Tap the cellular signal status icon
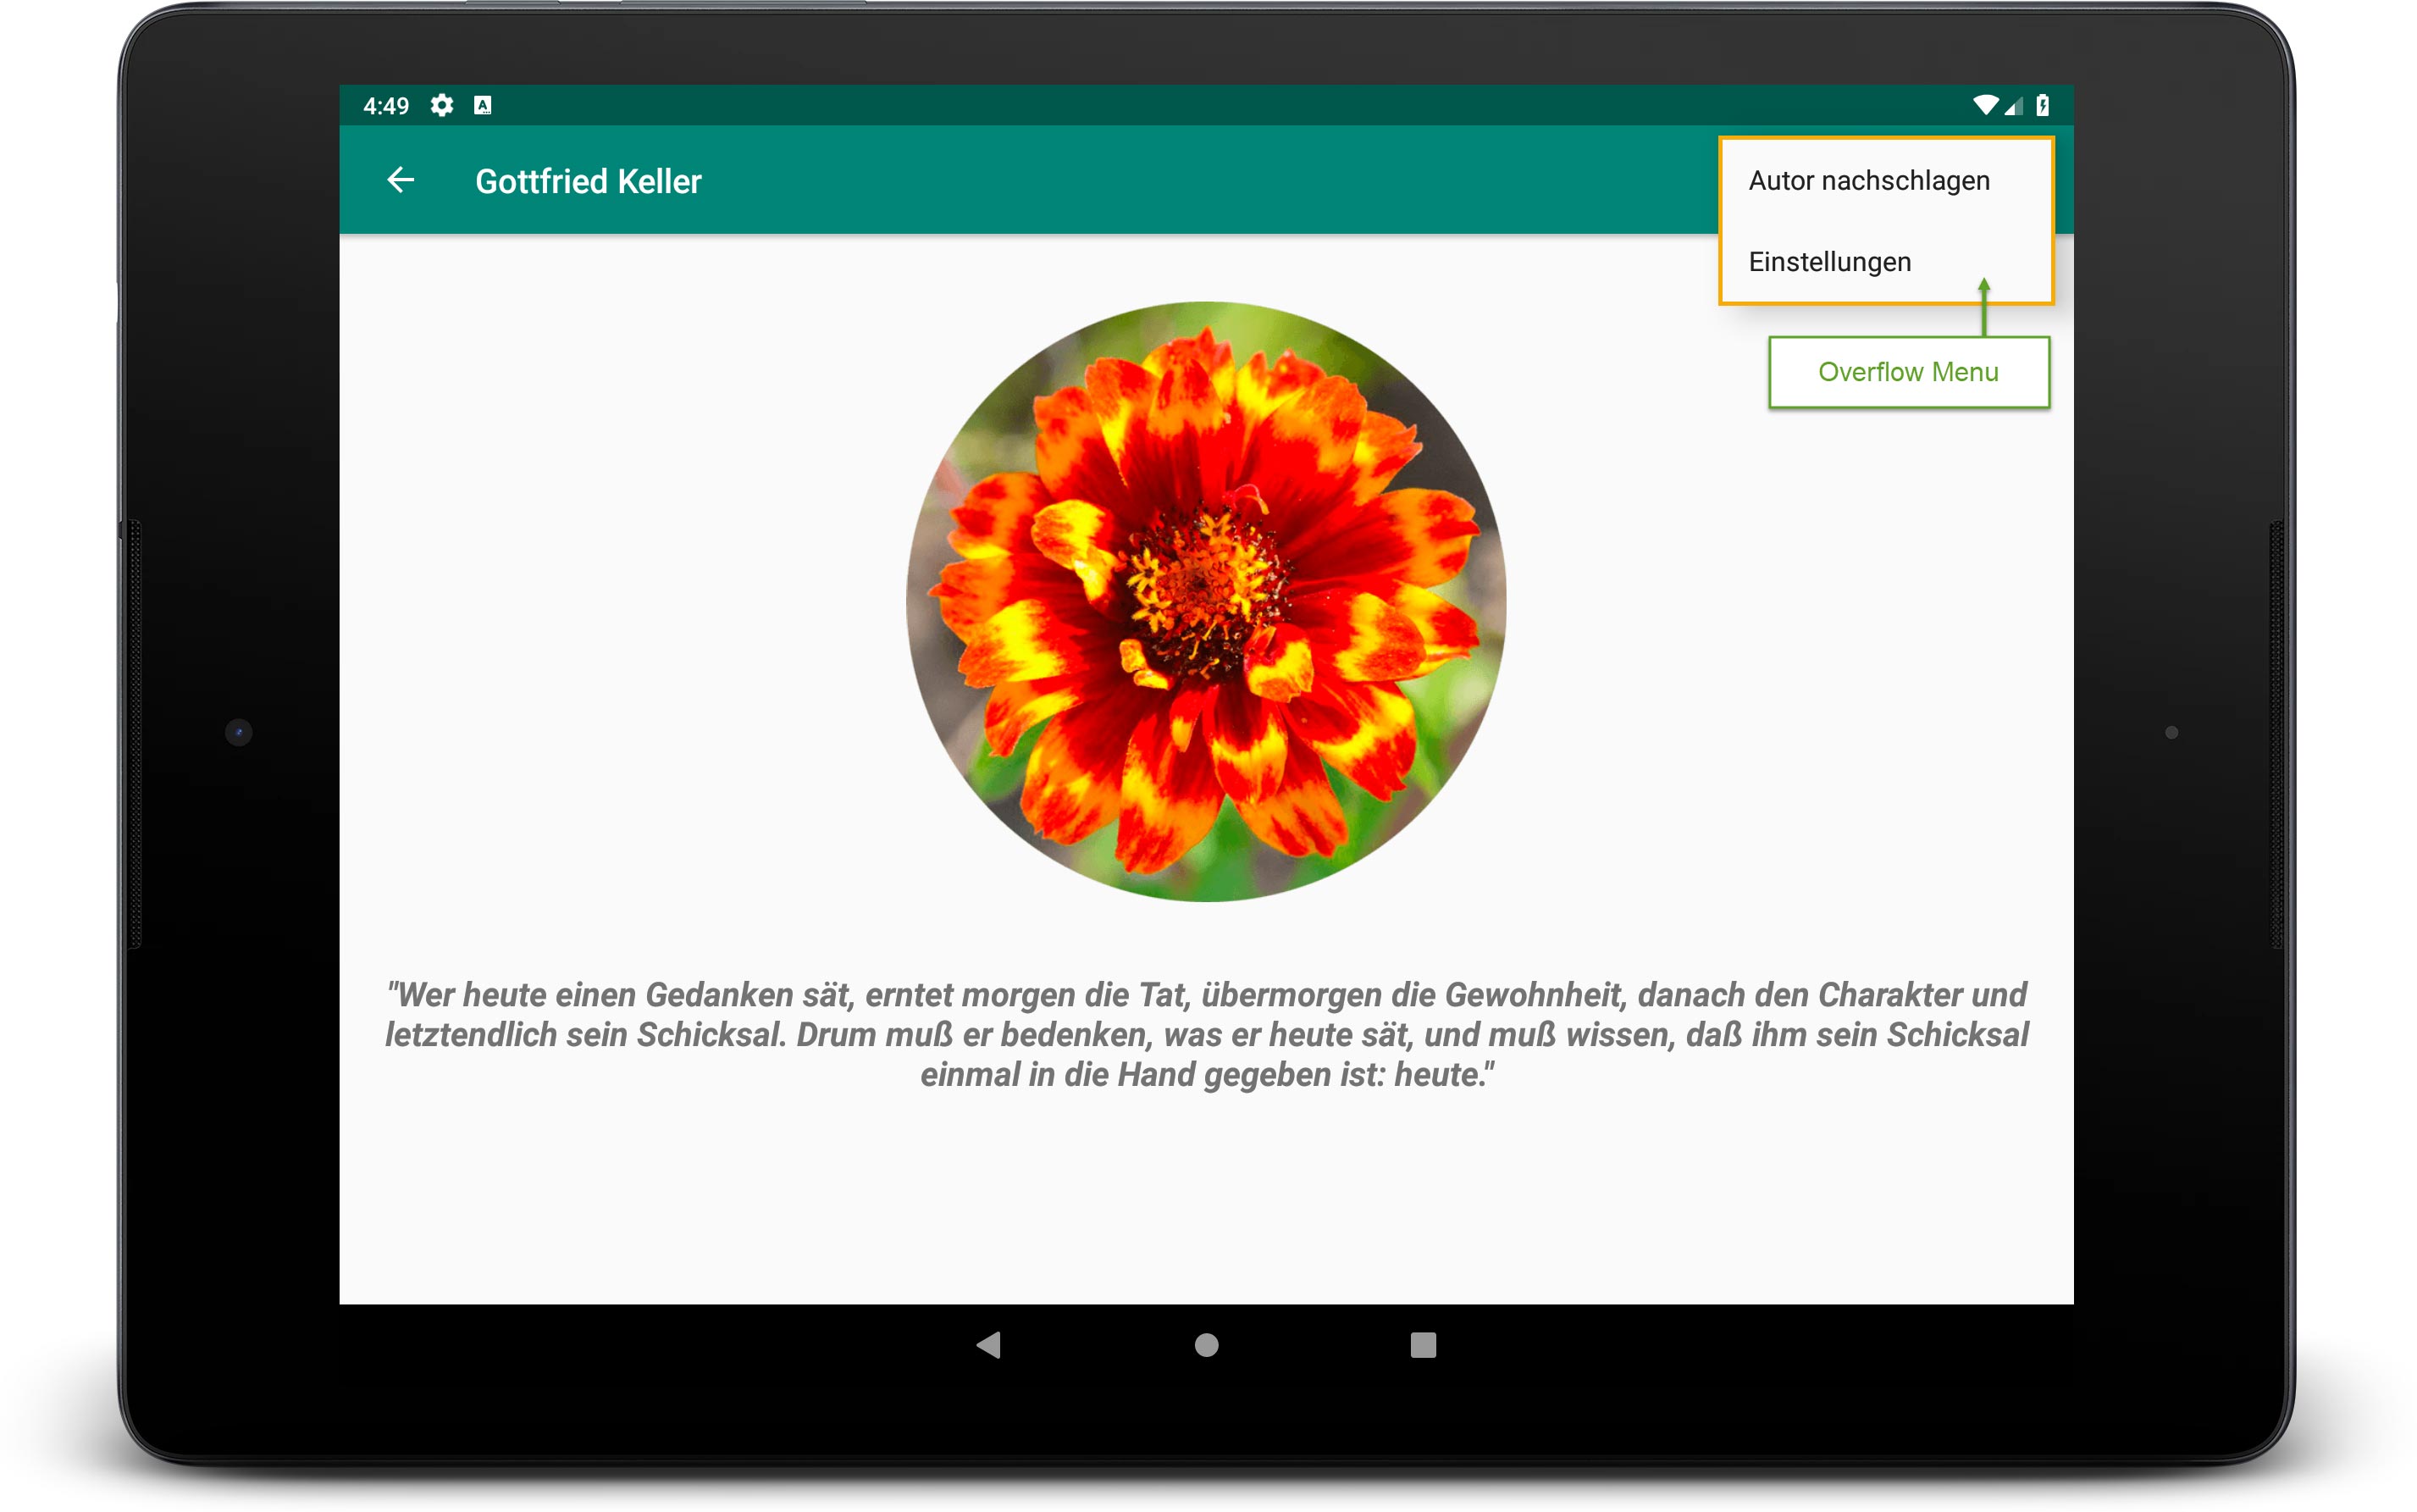Screen dimensions: 2417x1512 click(x=2012, y=105)
